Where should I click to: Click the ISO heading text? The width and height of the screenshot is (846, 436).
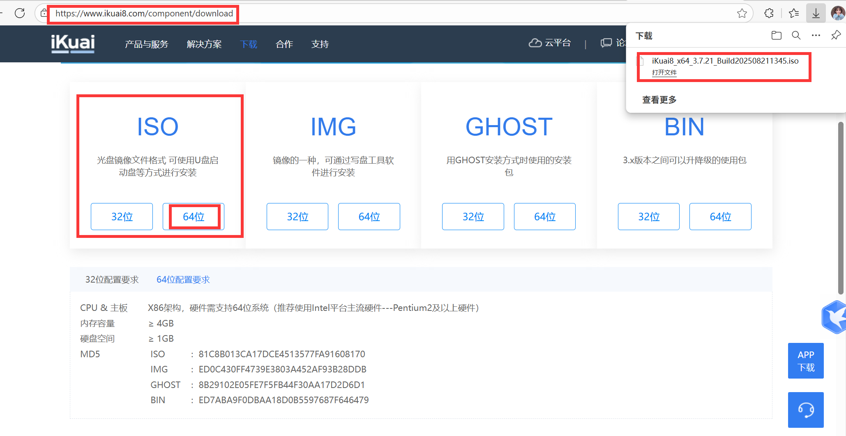(x=158, y=126)
